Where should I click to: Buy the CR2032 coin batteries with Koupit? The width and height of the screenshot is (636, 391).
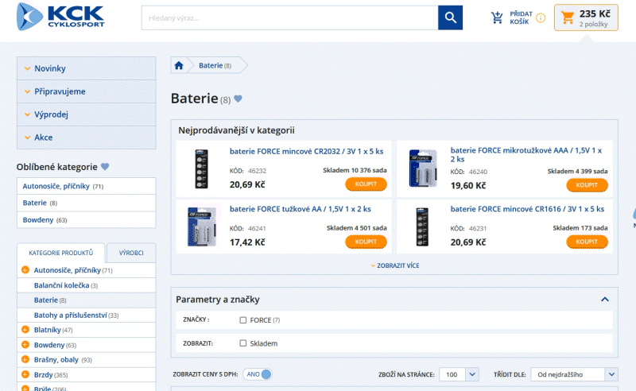click(x=366, y=184)
